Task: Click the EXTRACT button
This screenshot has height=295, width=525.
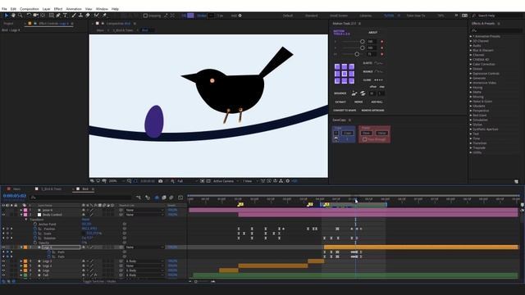Action: click(340, 102)
